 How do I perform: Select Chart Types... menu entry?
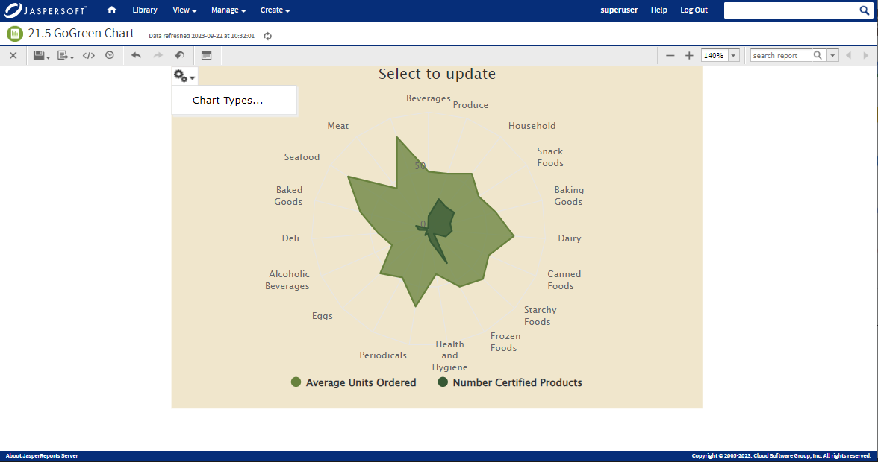coord(234,101)
